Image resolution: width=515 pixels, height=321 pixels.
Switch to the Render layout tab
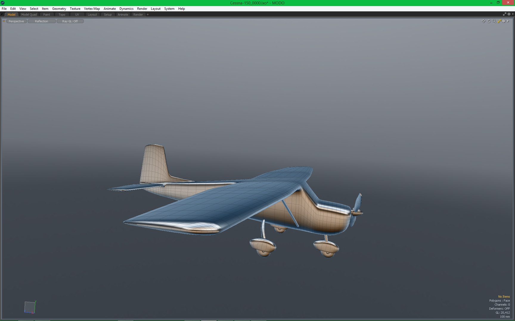[x=138, y=15]
